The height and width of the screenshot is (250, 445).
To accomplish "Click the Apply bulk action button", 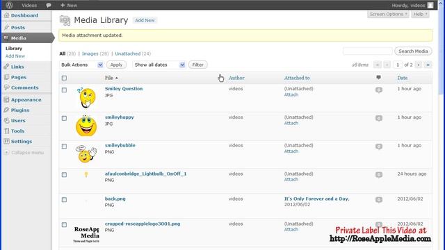I will [116, 65].
